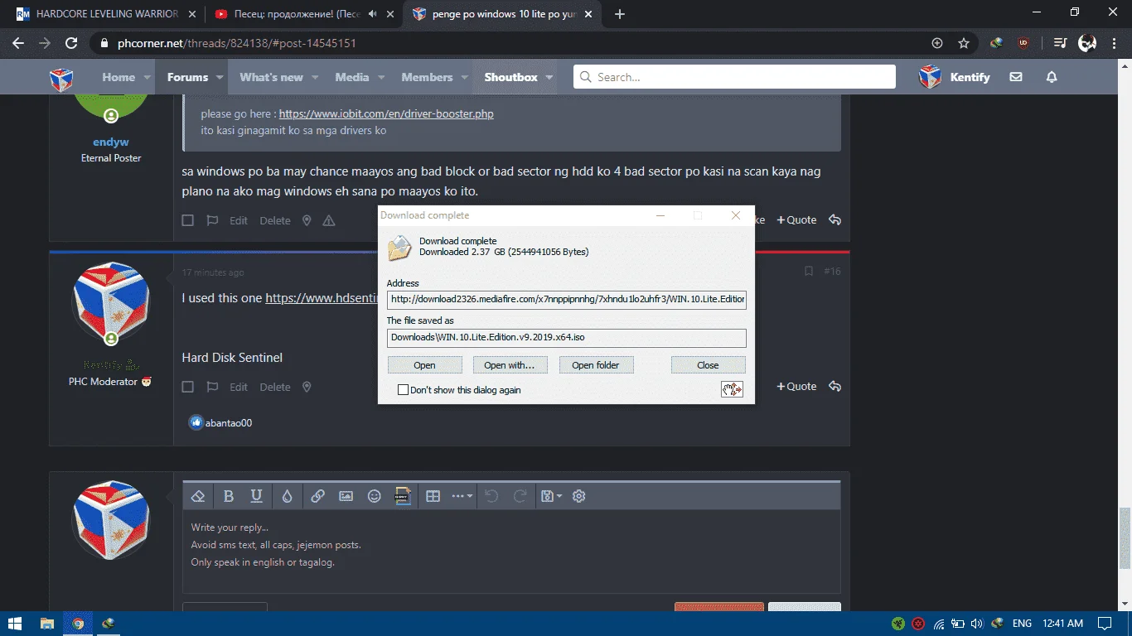Toggle underline in reply editor toolbar

tap(257, 496)
